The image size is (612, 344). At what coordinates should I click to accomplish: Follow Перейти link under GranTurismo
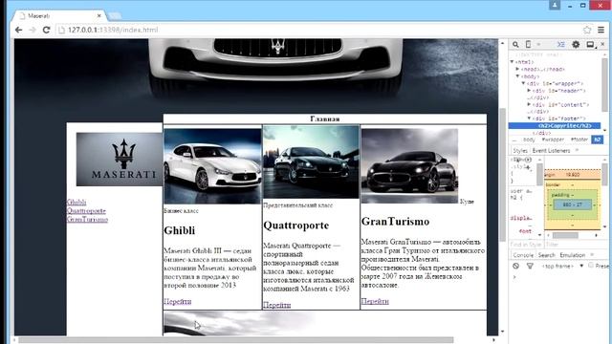click(375, 301)
